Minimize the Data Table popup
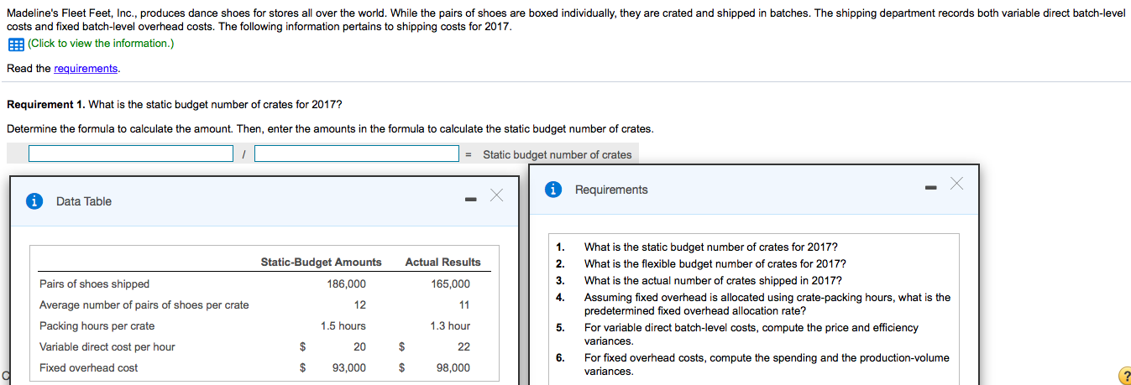The height and width of the screenshot is (385, 1131). [471, 199]
